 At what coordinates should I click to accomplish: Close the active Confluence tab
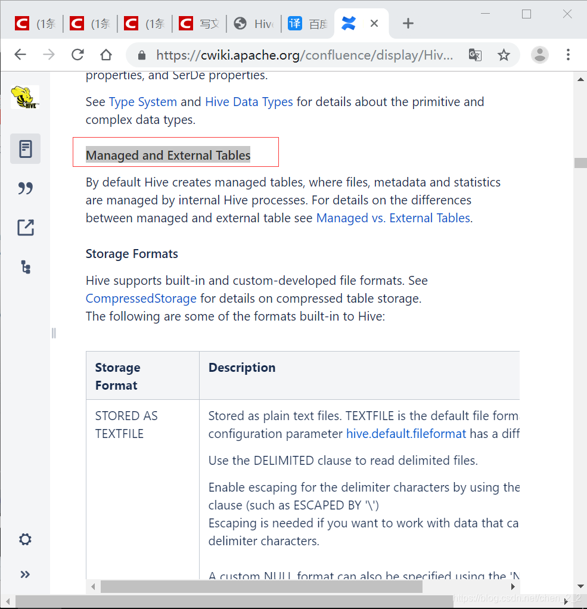pyautogui.click(x=374, y=24)
